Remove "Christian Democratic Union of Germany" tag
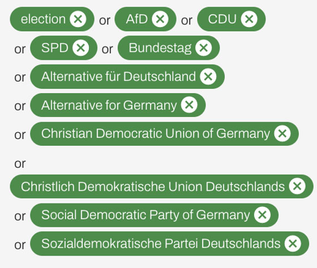The height and width of the screenshot is (268, 317). click(282, 133)
